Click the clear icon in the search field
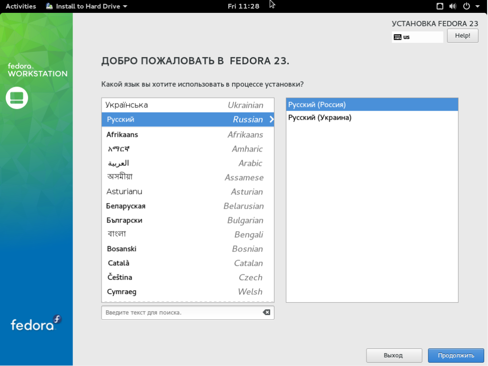Screen dimensions: 488x366 point(265,312)
